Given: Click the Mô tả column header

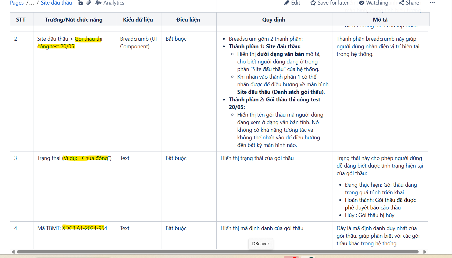Looking at the screenshot, I should (x=380, y=20).
